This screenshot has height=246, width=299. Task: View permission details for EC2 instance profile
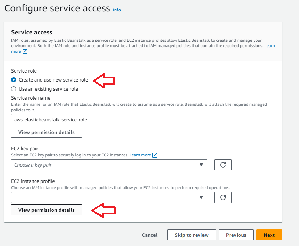click(x=47, y=210)
